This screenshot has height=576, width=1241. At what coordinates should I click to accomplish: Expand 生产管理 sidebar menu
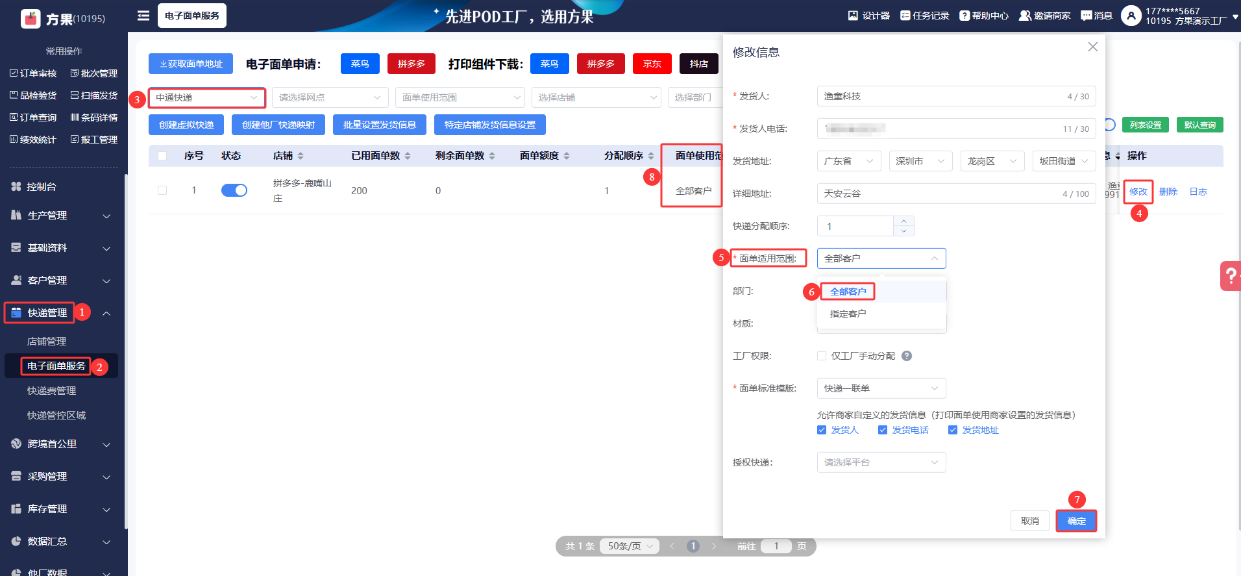click(62, 216)
